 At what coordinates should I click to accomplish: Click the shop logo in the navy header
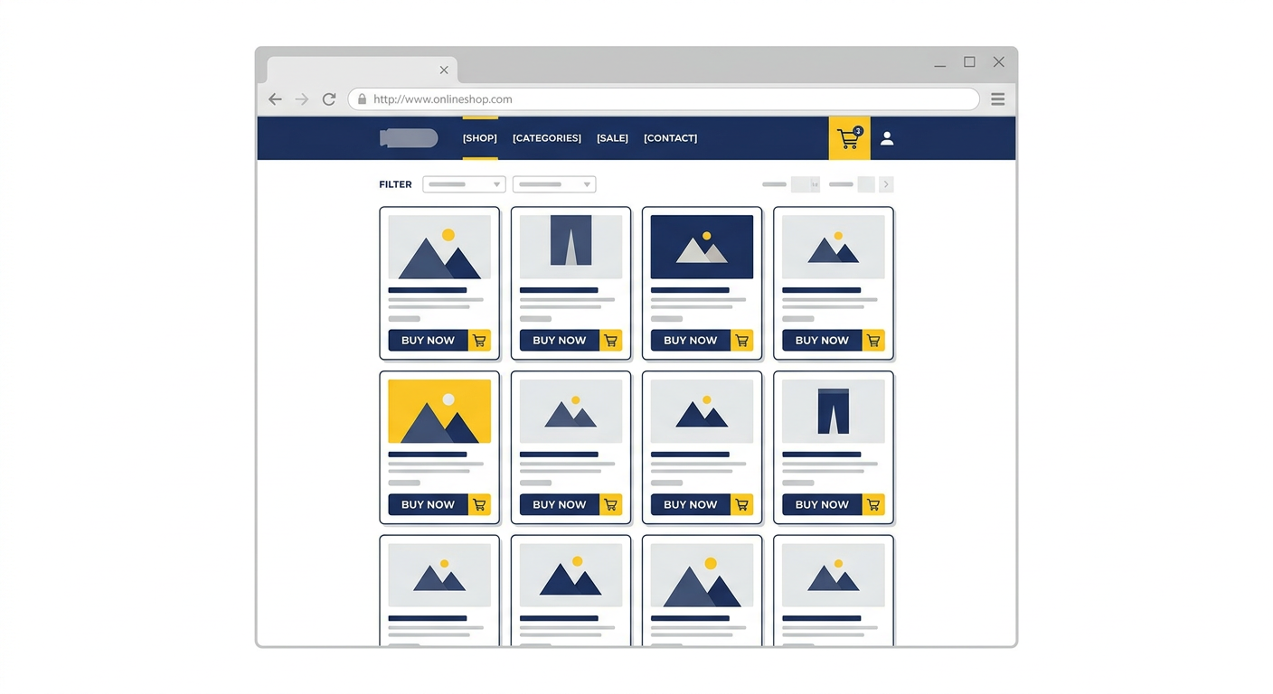click(x=409, y=138)
